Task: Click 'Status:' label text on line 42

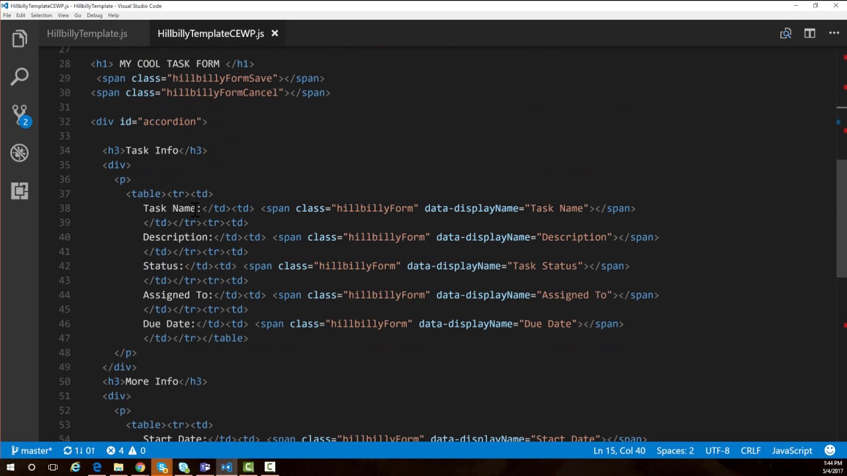Action: coord(163,266)
